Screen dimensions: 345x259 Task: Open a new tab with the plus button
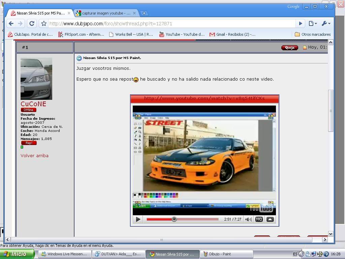tap(144, 13)
